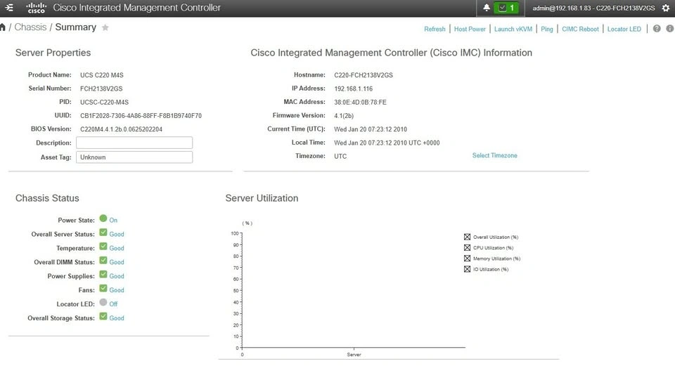Screen dimensions: 675x366
Task: Select the IP address 192.168.1.116
Action: 354,89
